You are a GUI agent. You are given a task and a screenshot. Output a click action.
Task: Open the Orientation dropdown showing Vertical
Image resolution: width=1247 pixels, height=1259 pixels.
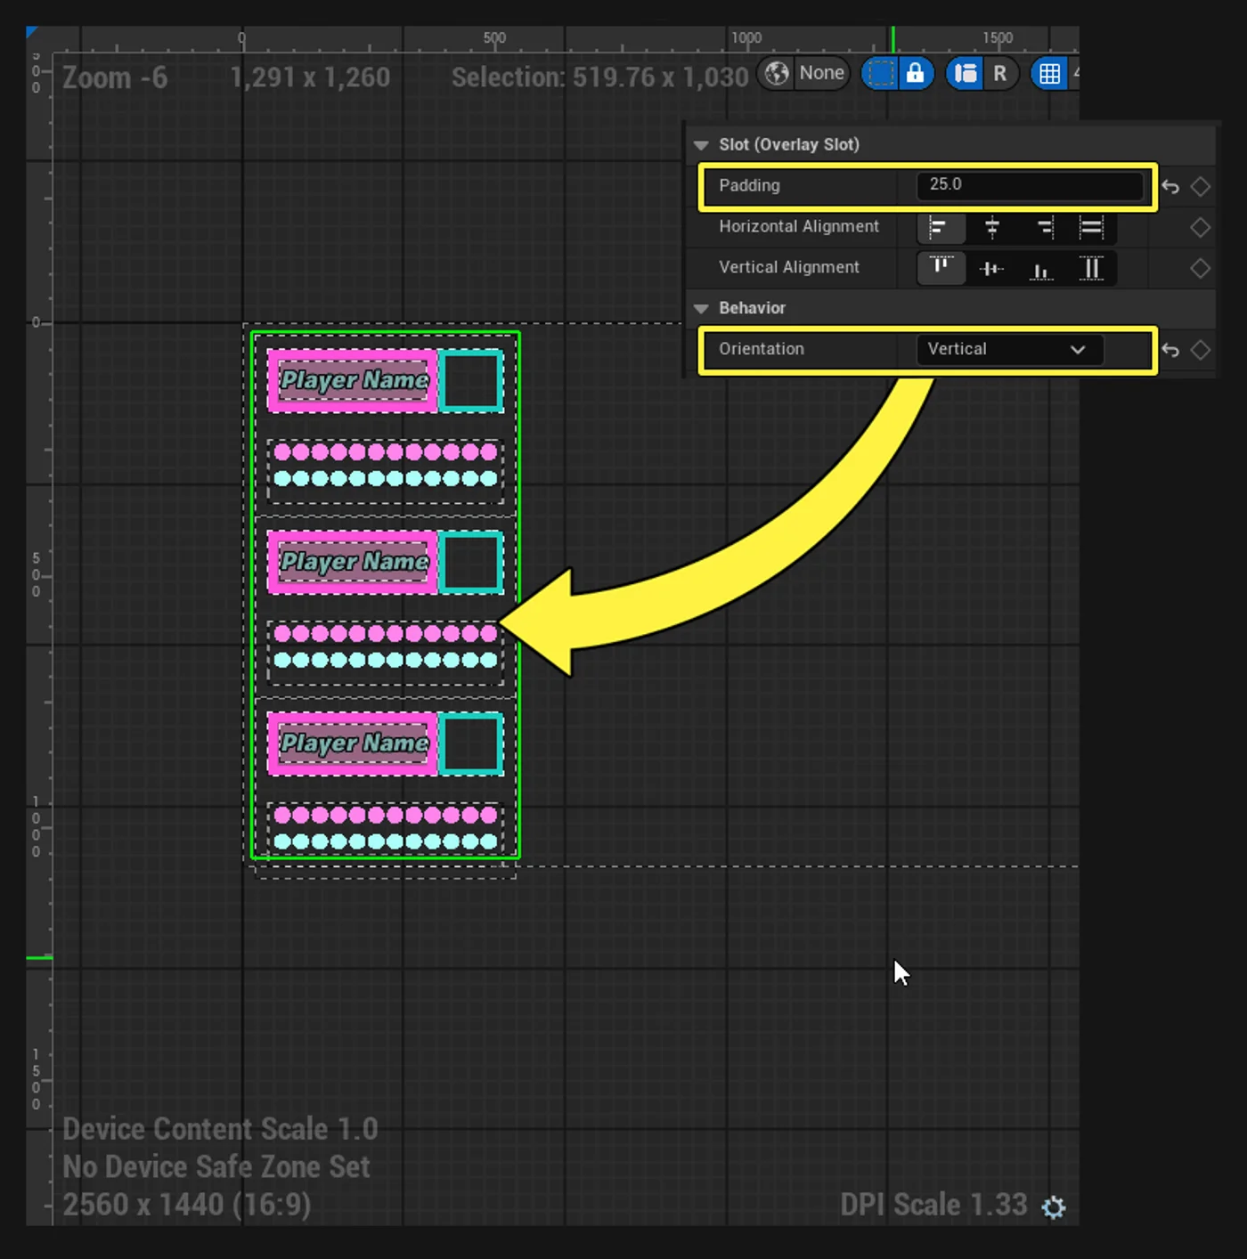1009,349
